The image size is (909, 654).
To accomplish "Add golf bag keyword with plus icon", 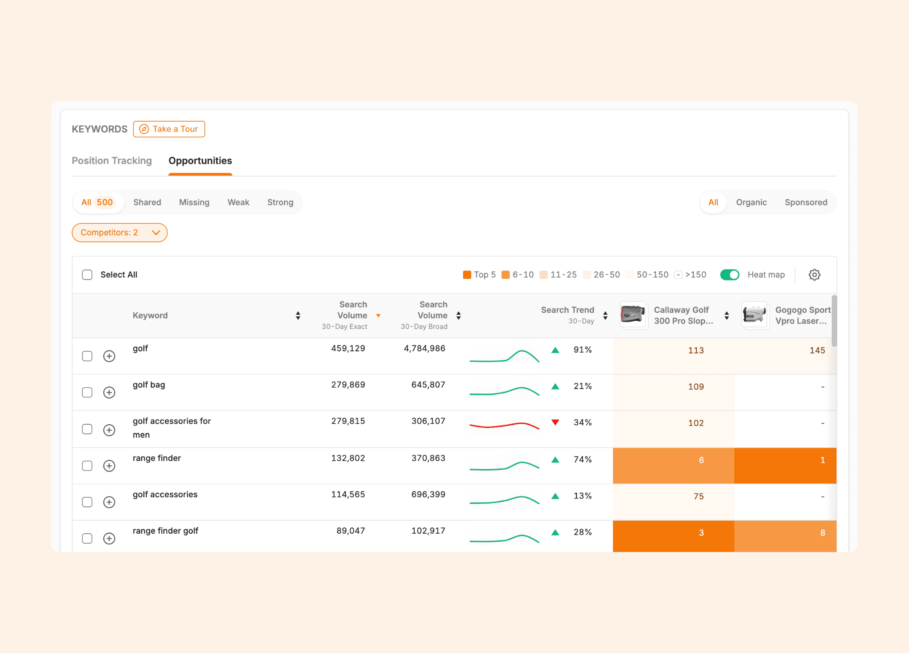I will 109,393.
